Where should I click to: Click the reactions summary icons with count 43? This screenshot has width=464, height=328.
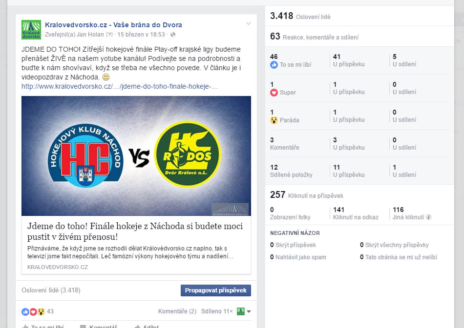[x=38, y=311]
